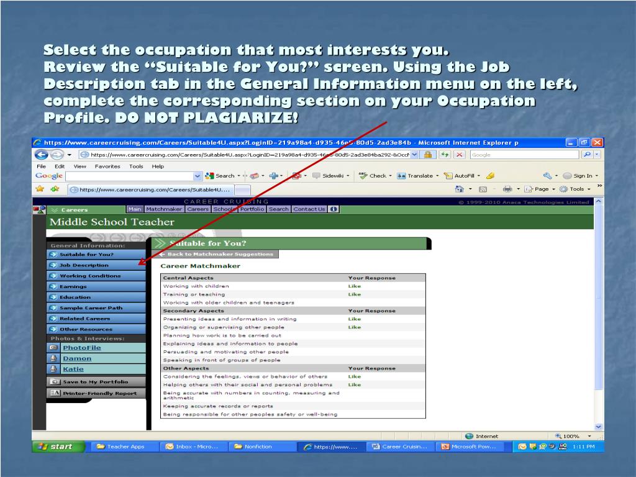
Task: Click the browser Back arrow button
Action: (x=42, y=155)
